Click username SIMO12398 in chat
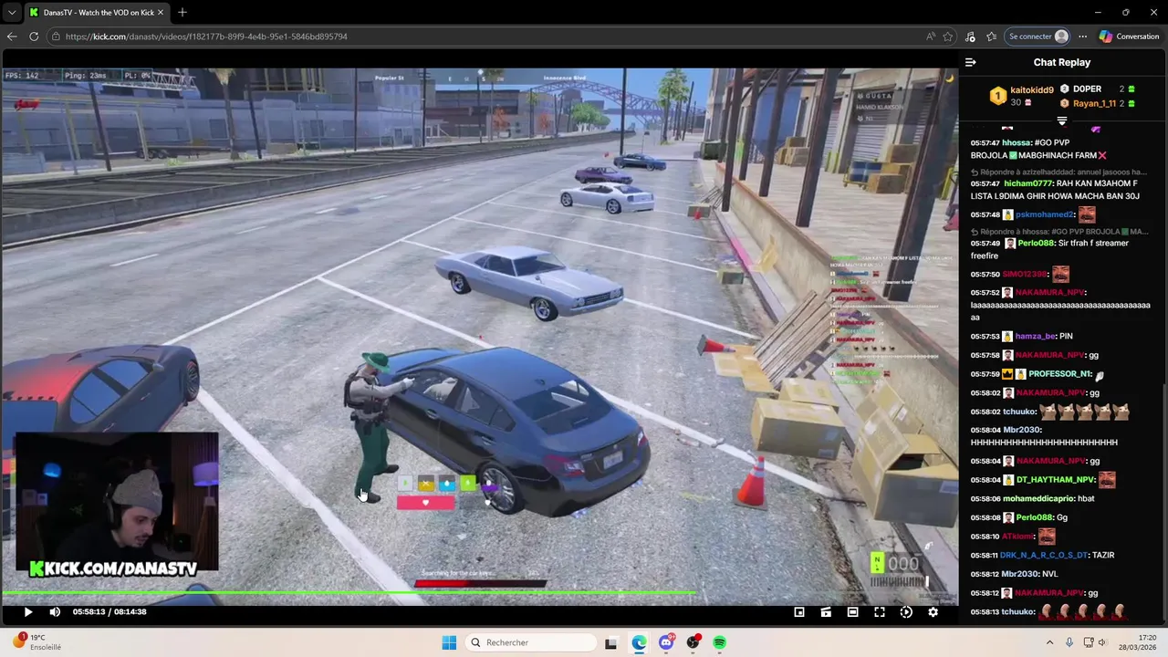The width and height of the screenshot is (1168, 657). [x=1025, y=275]
